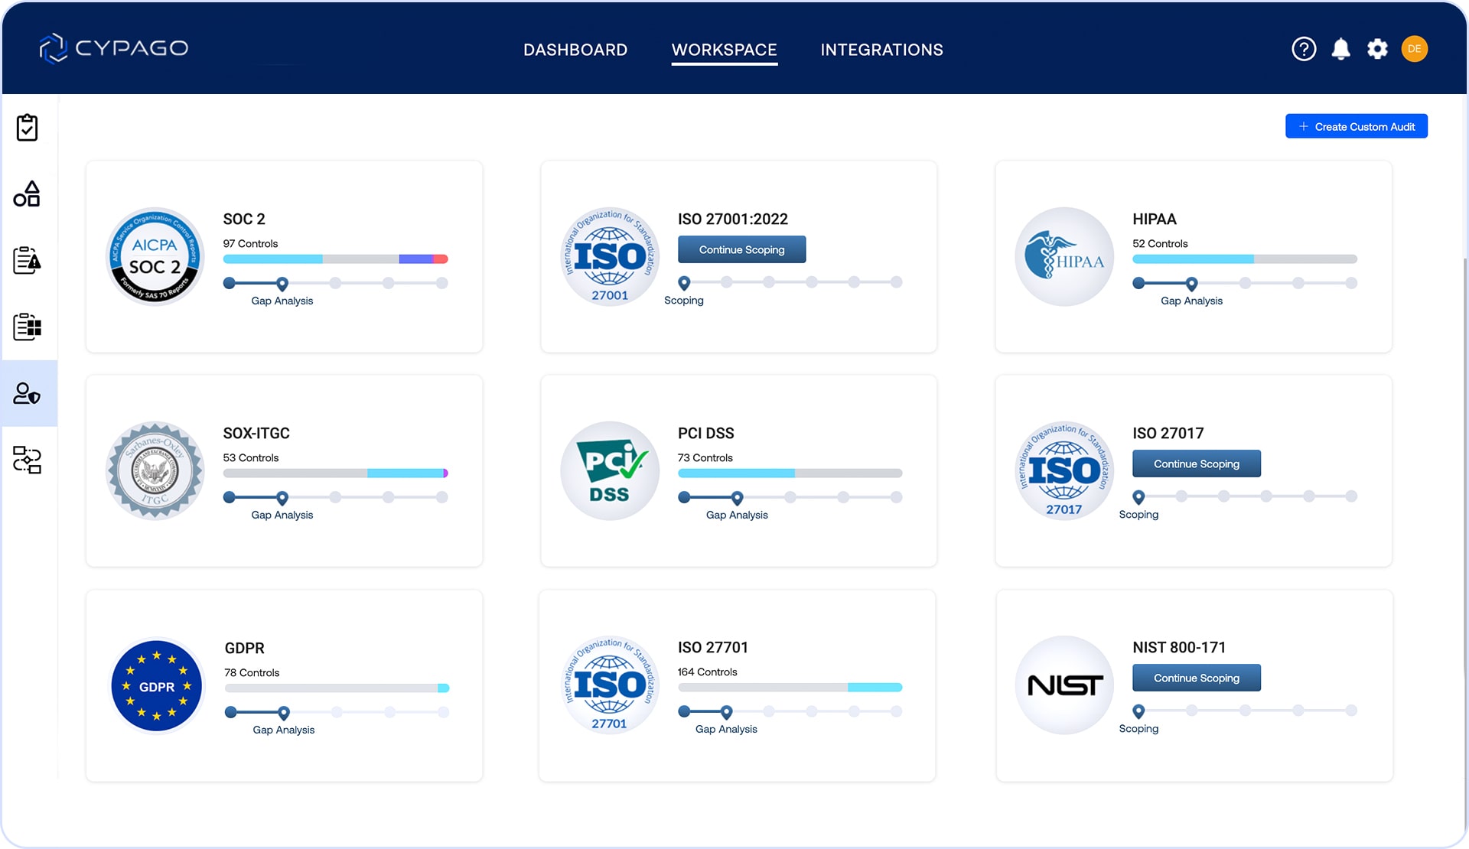Open the shapes sidebar icon
Image resolution: width=1469 pixels, height=849 pixels.
[28, 194]
